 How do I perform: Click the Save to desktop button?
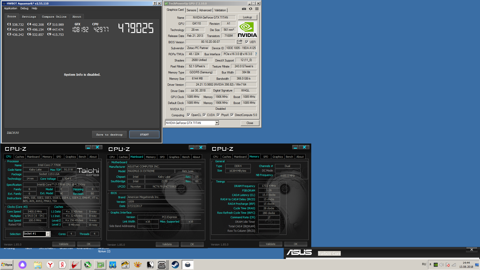click(x=109, y=134)
